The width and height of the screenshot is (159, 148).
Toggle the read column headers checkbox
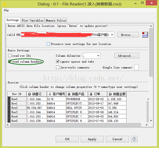[x=10, y=61]
